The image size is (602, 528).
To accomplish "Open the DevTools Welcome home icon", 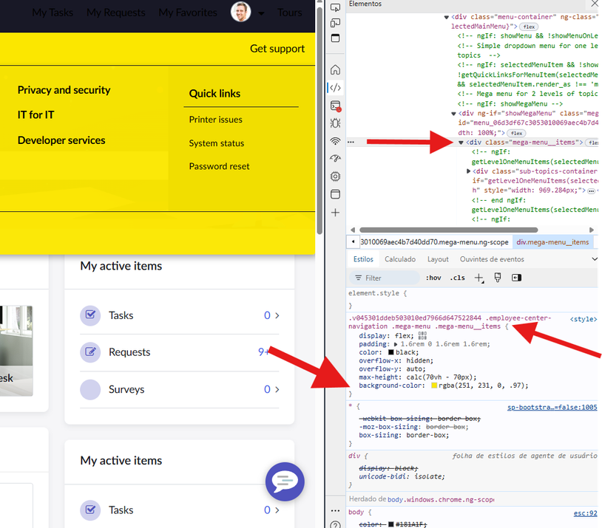I will coord(335,70).
